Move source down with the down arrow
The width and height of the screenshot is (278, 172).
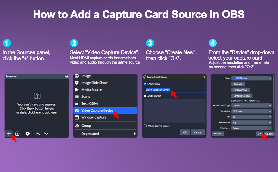46,134
